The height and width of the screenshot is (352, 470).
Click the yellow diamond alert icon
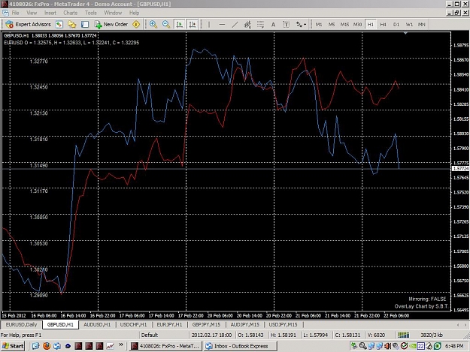136,24
